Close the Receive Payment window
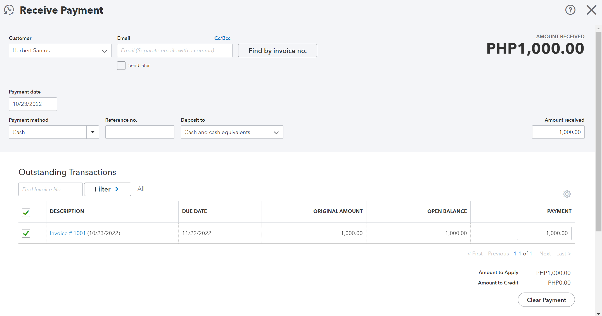602x316 pixels. pos(591,10)
